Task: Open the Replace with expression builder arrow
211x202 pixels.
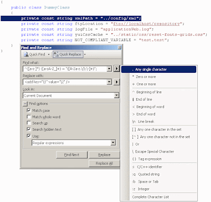Action: pyautogui.click(x=117, y=82)
